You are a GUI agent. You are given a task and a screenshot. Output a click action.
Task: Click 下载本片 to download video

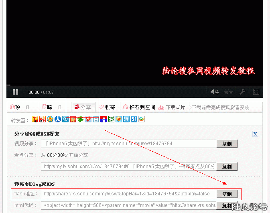[172, 107]
